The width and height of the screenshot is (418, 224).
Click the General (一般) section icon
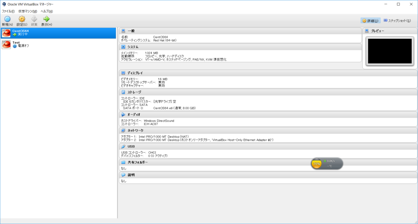click(x=123, y=31)
